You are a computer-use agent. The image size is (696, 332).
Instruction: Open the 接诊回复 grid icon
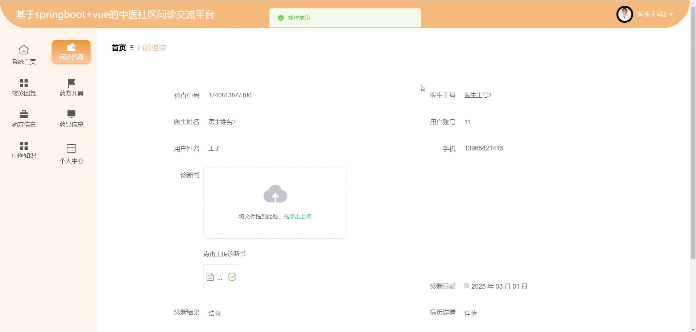point(24,83)
